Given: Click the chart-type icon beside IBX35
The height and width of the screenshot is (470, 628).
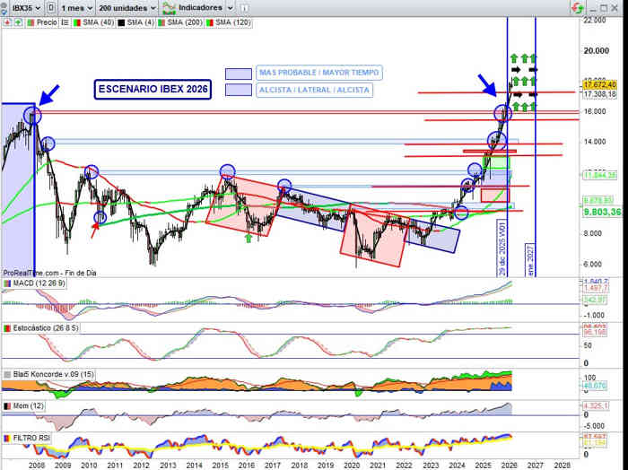Looking at the screenshot, I should tap(52, 6).
